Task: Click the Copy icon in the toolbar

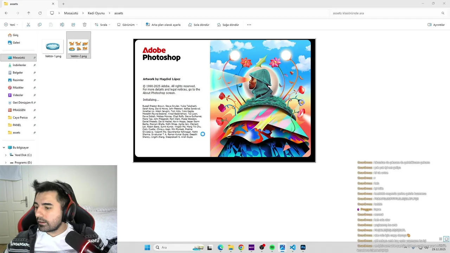Action: (40, 25)
